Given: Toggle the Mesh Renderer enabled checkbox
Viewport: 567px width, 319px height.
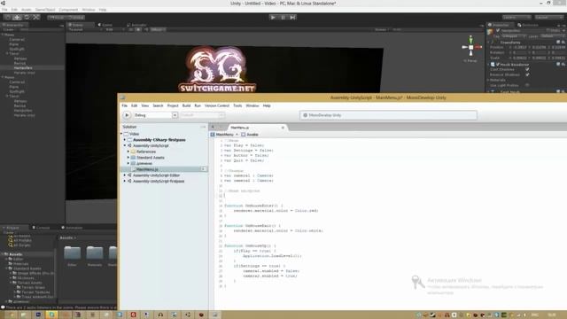Looking at the screenshot, I should [498, 64].
